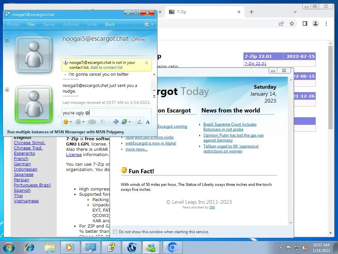Open the show menu icon in chat toolbar
The height and width of the screenshot is (254, 338).
[147, 24]
